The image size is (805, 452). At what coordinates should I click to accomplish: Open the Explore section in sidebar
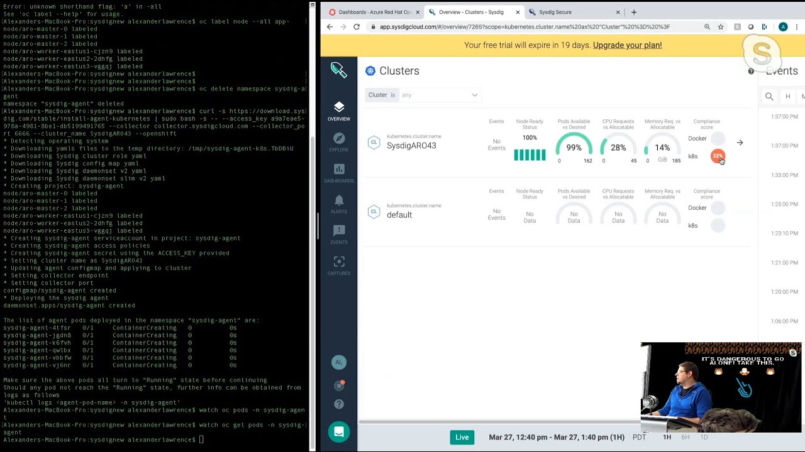[339, 142]
